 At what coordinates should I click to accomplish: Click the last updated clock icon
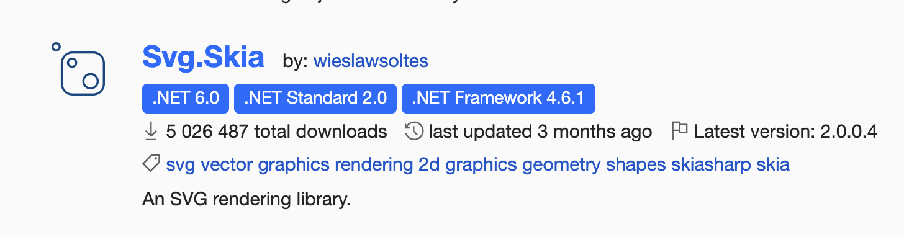[414, 132]
